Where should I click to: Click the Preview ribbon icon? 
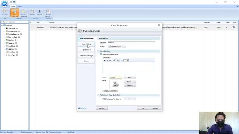tap(32, 12)
